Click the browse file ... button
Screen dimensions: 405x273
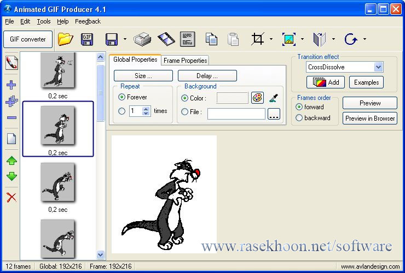(x=274, y=114)
